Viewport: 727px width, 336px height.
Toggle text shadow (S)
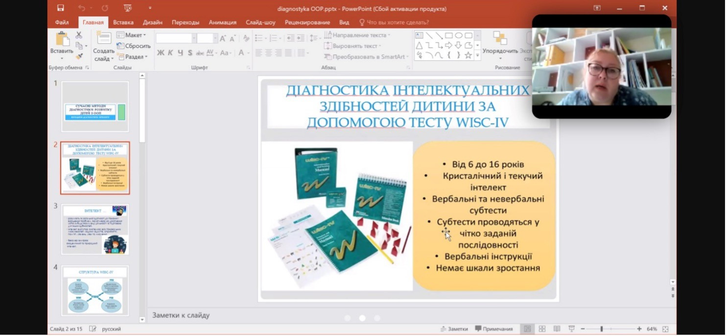pyautogui.click(x=190, y=53)
